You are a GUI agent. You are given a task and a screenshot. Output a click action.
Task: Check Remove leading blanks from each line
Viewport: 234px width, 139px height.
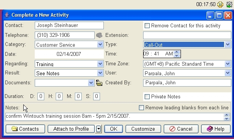tap(141, 107)
